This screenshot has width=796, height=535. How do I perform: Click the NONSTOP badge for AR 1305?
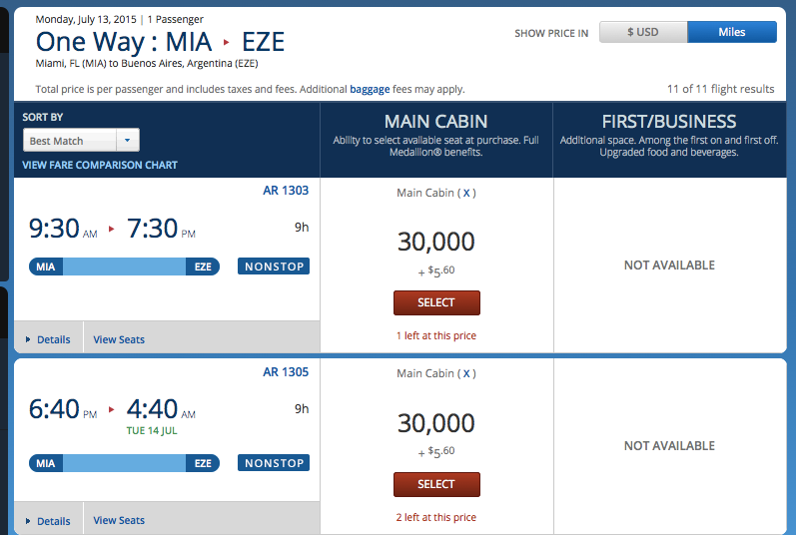tap(274, 463)
